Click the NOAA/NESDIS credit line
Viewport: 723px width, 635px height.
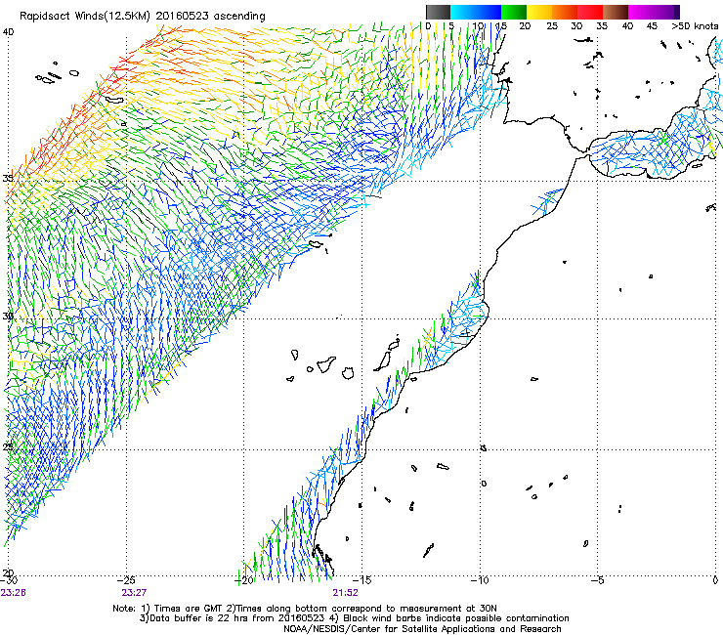coord(422,628)
